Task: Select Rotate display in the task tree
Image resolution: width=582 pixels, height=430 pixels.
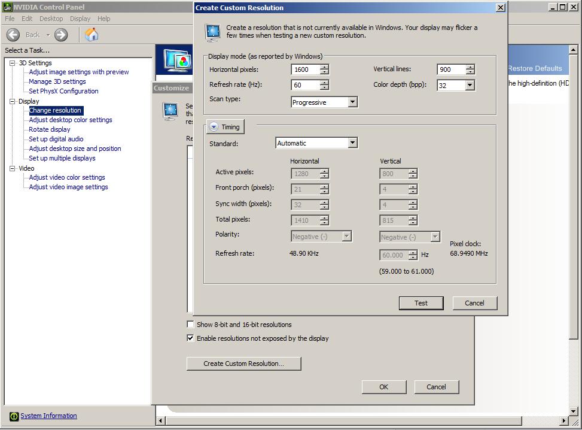Action: (x=48, y=129)
